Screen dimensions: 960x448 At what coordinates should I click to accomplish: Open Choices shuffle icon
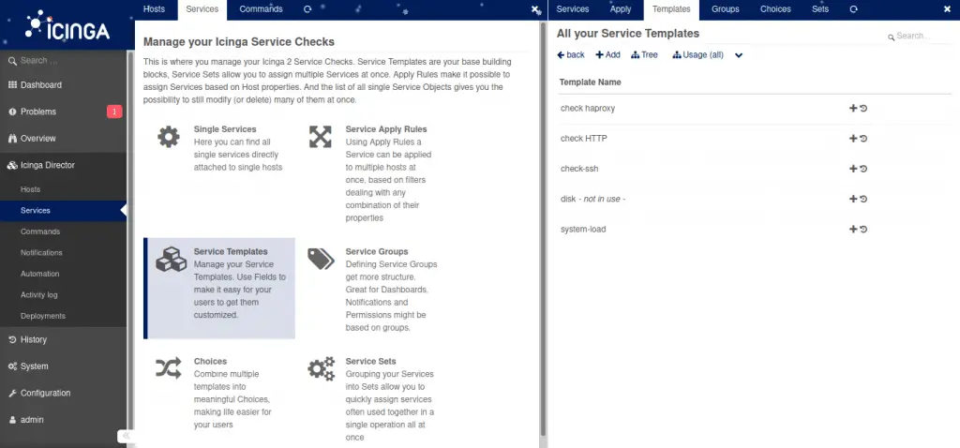pos(169,367)
